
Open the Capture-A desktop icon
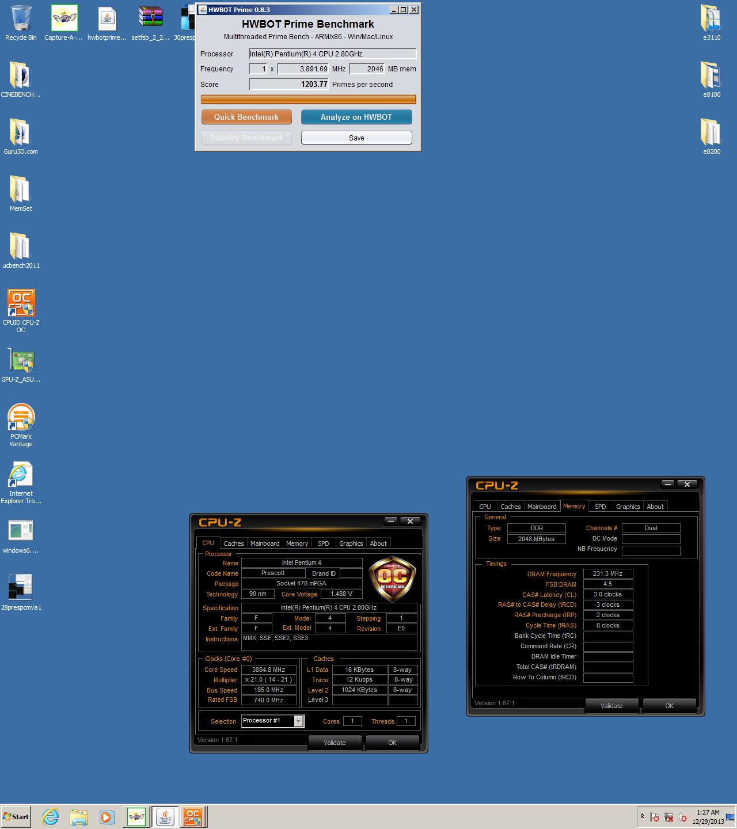pyautogui.click(x=63, y=23)
